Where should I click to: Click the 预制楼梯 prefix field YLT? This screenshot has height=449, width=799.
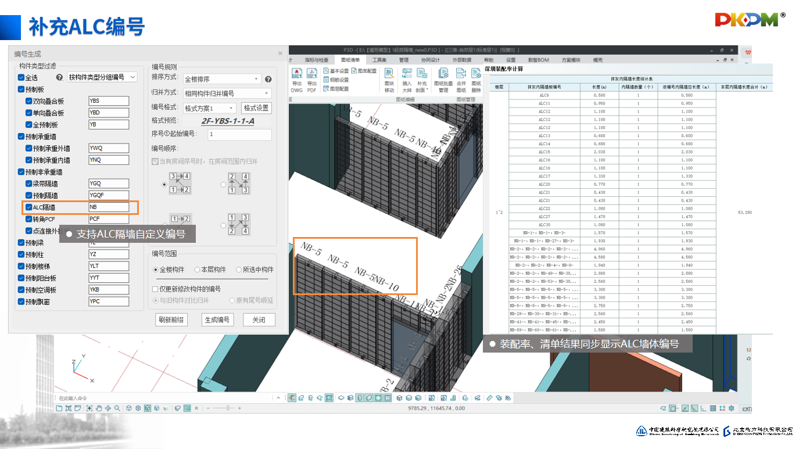click(x=108, y=266)
